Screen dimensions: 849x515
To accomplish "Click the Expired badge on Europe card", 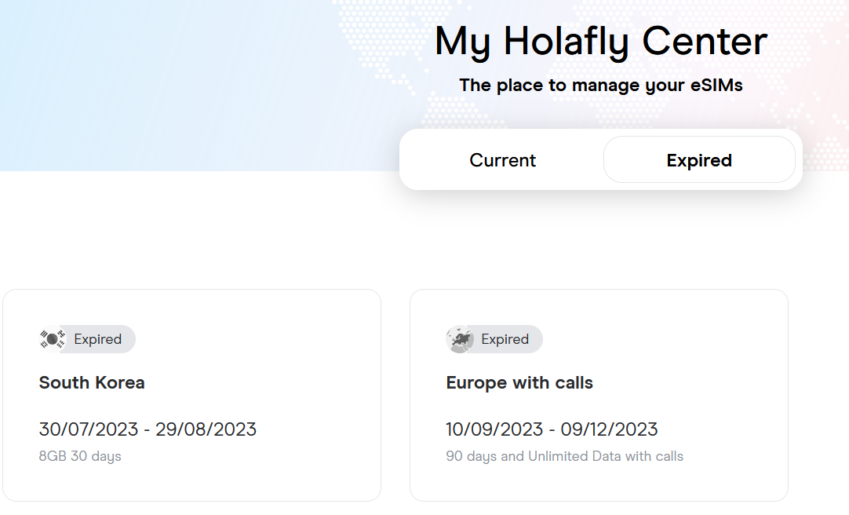I will 505,339.
